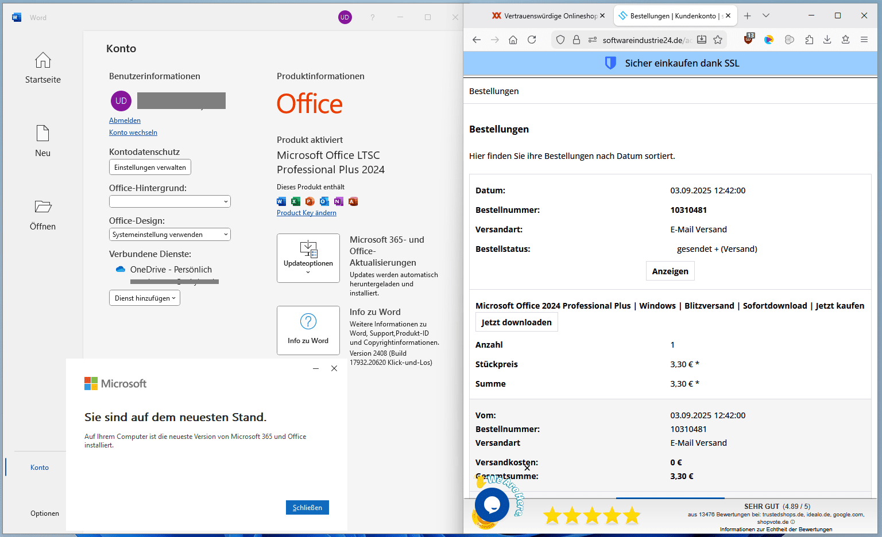Image resolution: width=882 pixels, height=537 pixels.
Task: Open the extensions puzzle piece icon
Action: pos(809,40)
